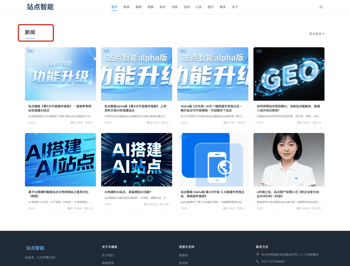Click the customer manager portrait thumbnail
The image size is (350, 266).
(x=289, y=160)
